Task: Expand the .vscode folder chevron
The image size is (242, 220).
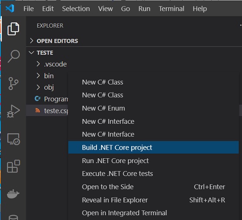Action: pos(38,64)
